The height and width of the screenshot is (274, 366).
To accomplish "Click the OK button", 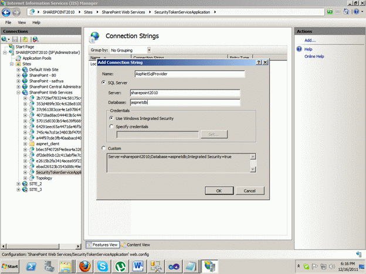I will [219, 191].
